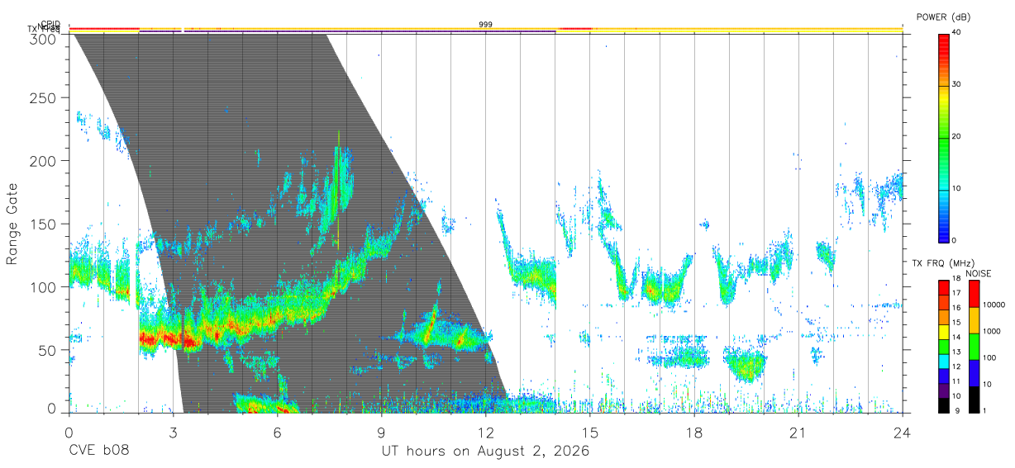
Task: Click the power color scale bar
Action: coord(943,137)
